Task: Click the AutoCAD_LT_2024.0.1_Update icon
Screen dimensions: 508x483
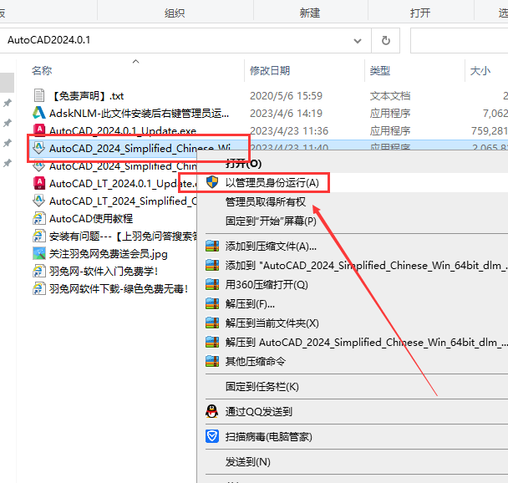Action: tap(39, 183)
